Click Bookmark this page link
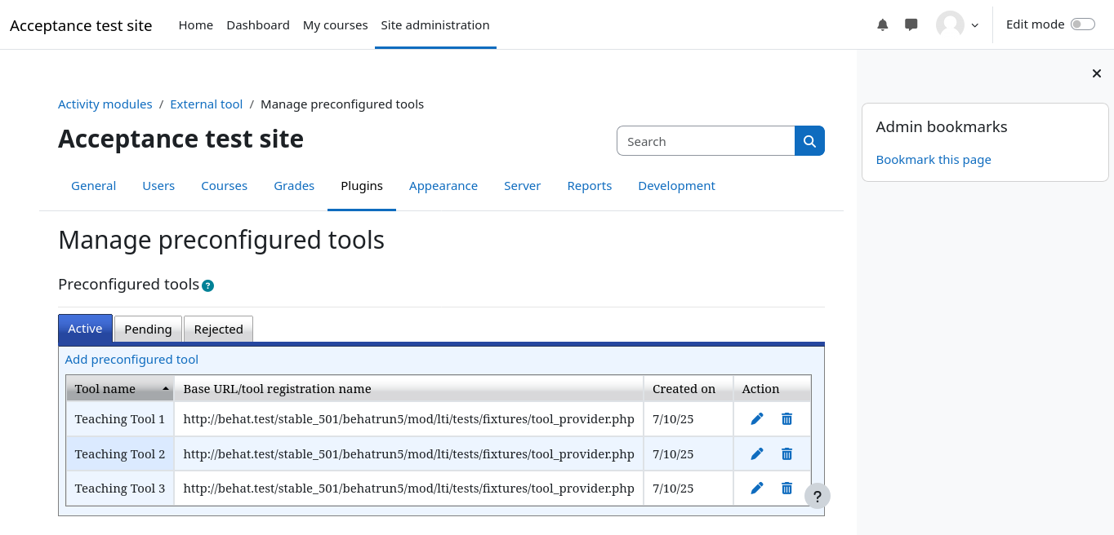 [x=934, y=160]
